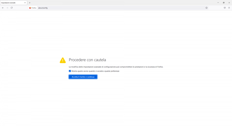Click the warning text about impostazioni avanzate
Screen dimensions: 232x126
[116, 67]
